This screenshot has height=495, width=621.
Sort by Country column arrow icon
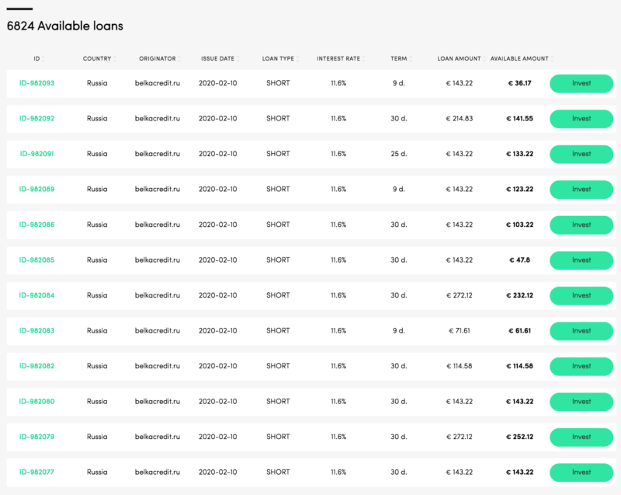114,58
